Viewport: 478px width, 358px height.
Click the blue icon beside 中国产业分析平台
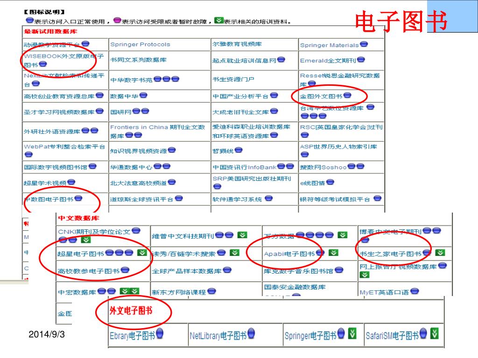coord(274,96)
